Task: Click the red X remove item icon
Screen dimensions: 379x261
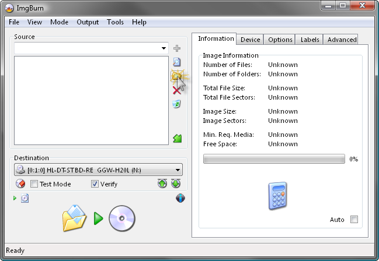Action: [177, 91]
